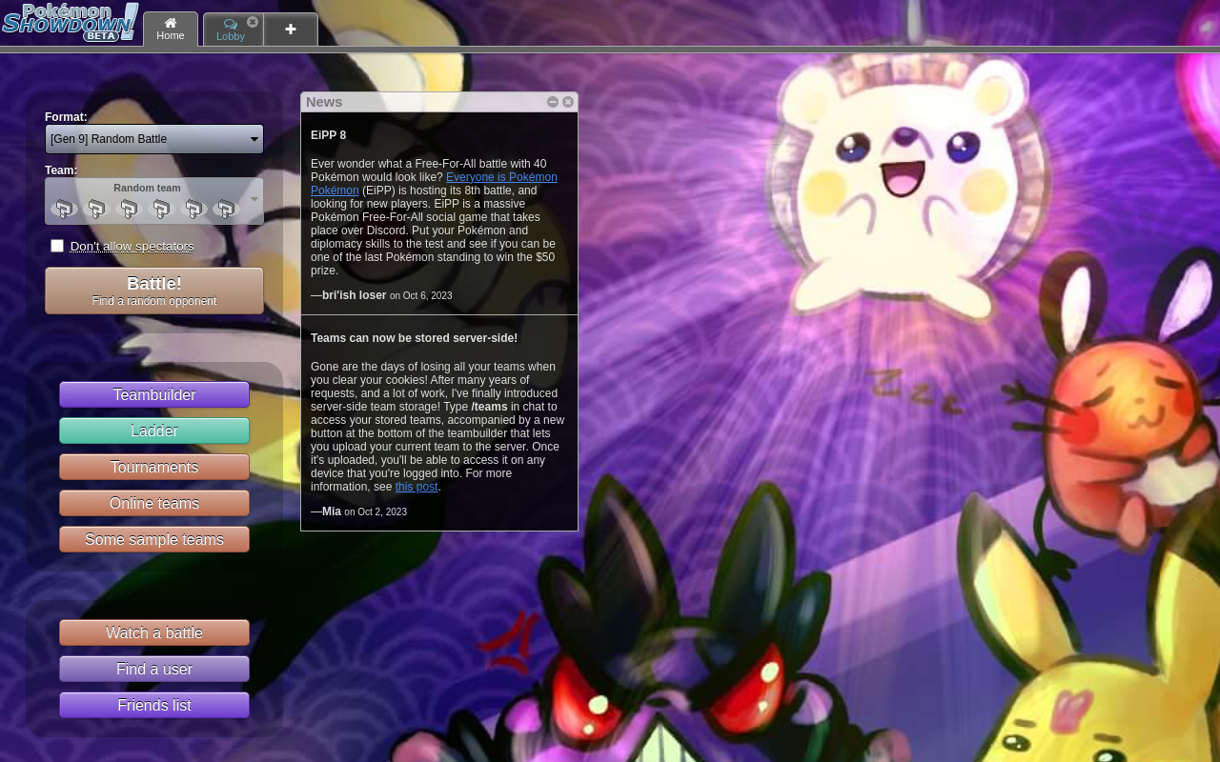Click the home icon on the Home tab

click(x=171, y=23)
